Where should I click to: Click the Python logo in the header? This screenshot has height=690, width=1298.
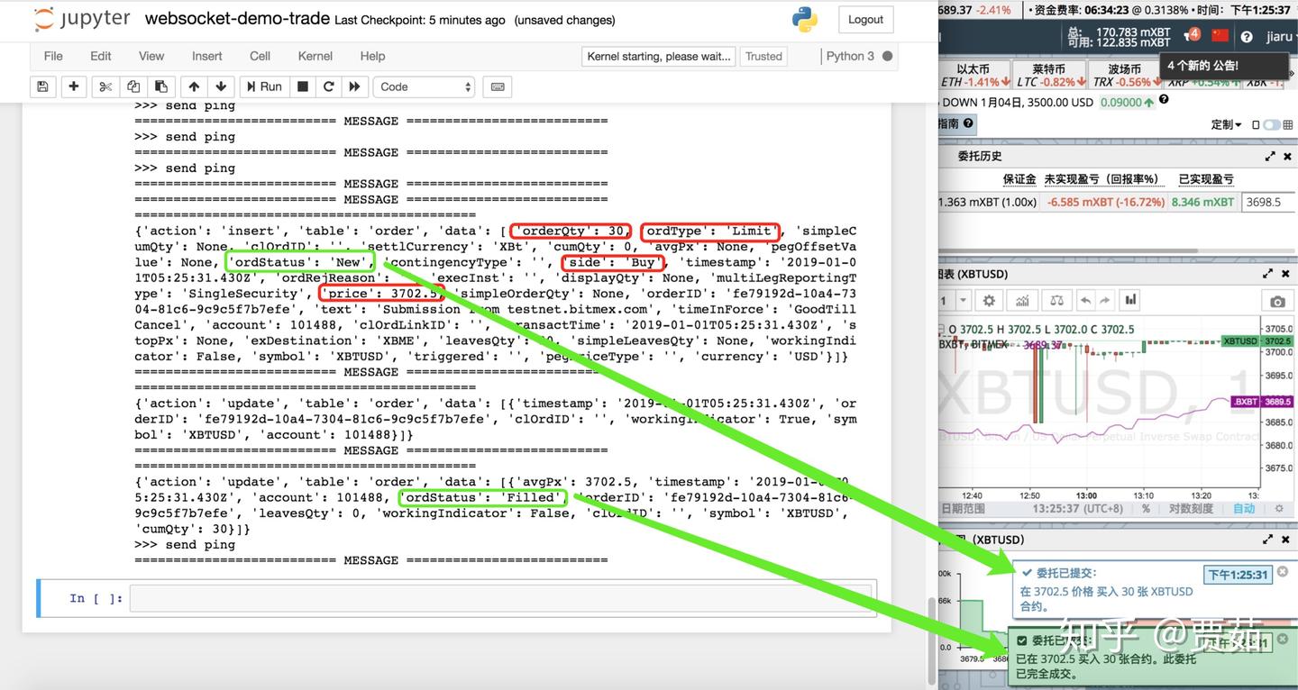pos(804,19)
